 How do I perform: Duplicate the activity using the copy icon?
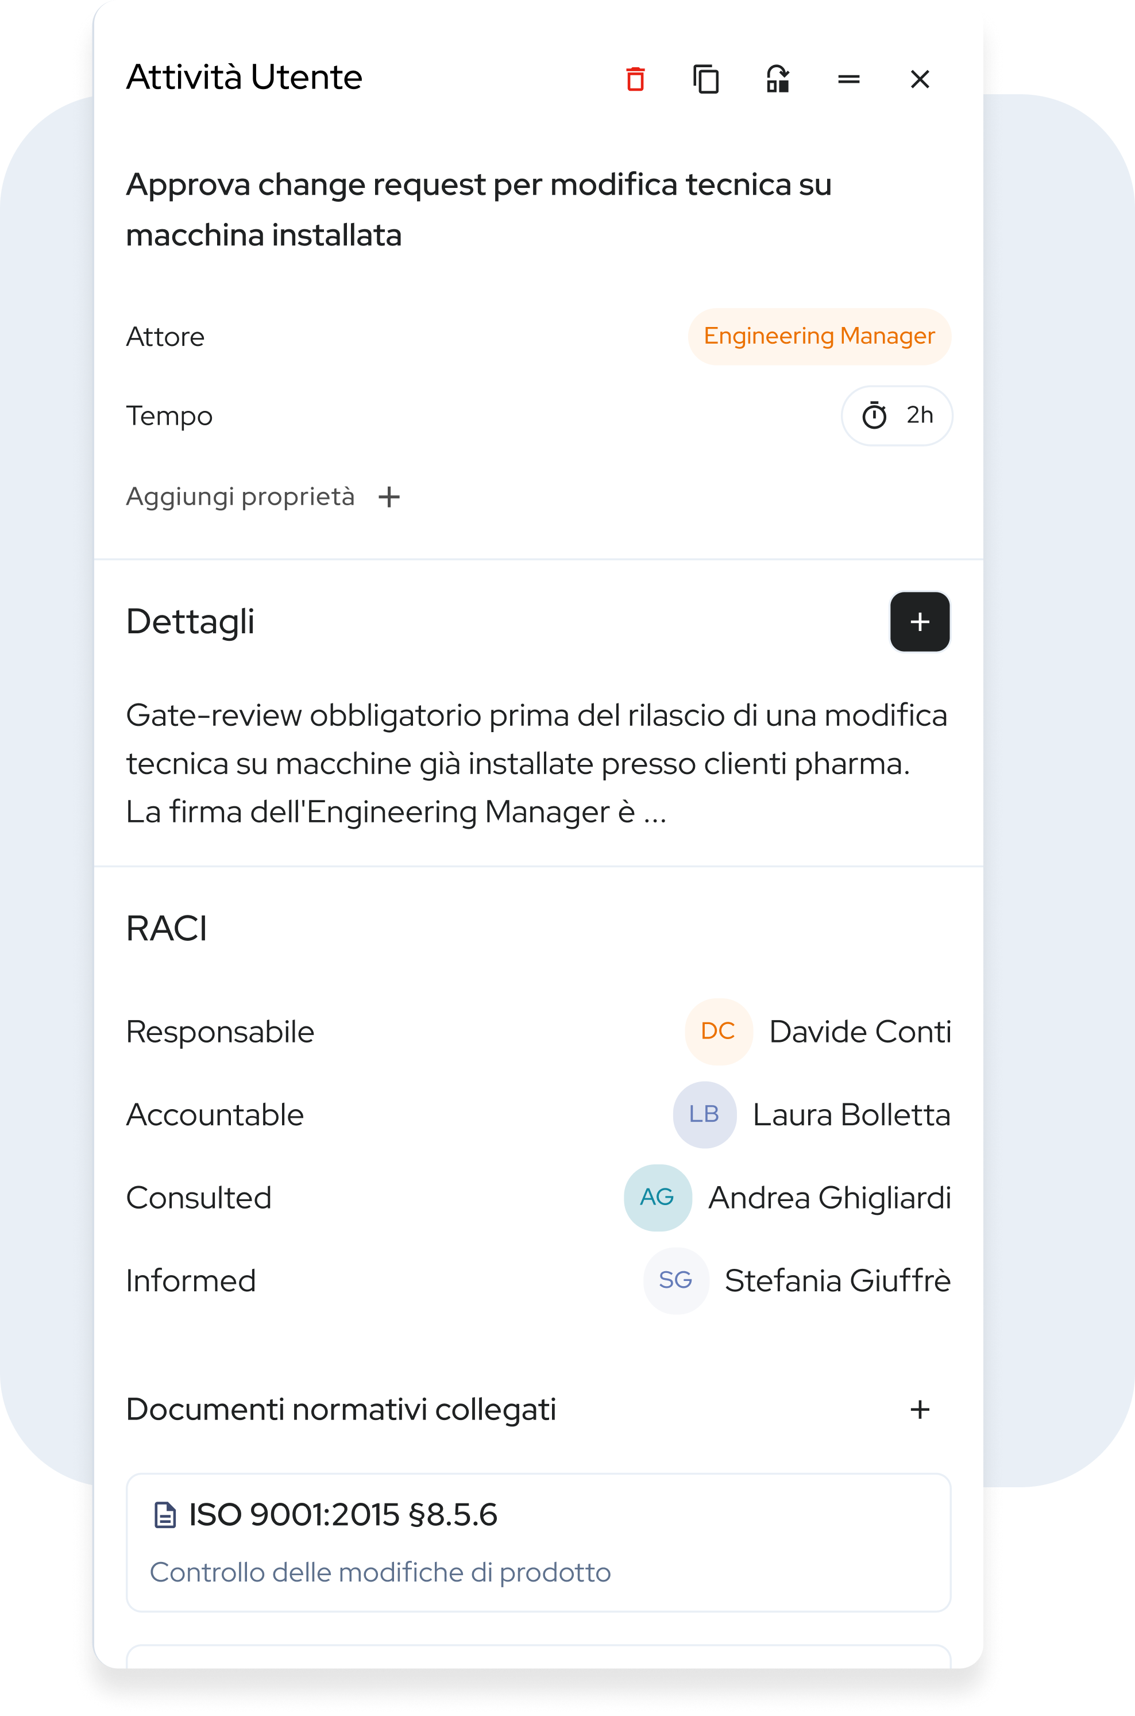coord(706,78)
